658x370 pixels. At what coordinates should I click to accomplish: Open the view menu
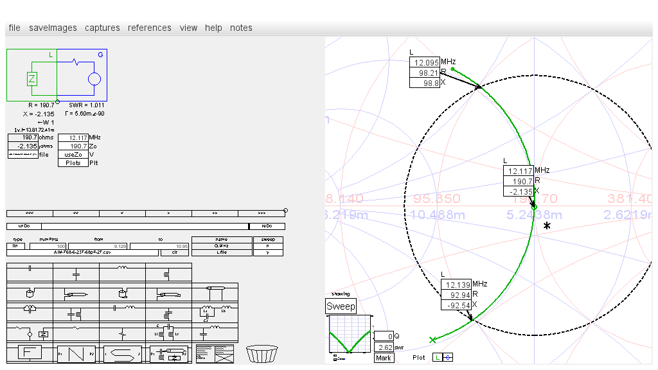(188, 28)
